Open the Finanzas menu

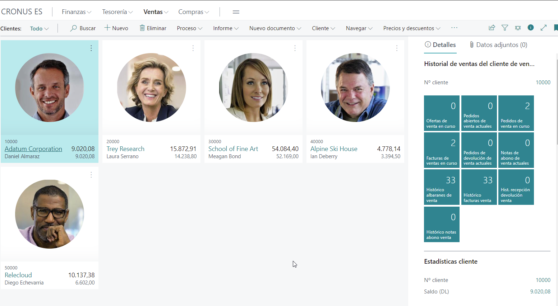coord(77,12)
